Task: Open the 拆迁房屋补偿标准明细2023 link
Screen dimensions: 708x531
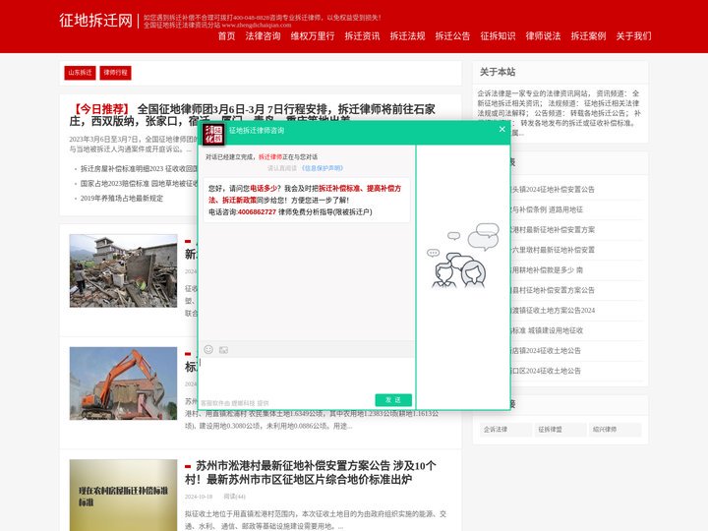Action: [139, 169]
